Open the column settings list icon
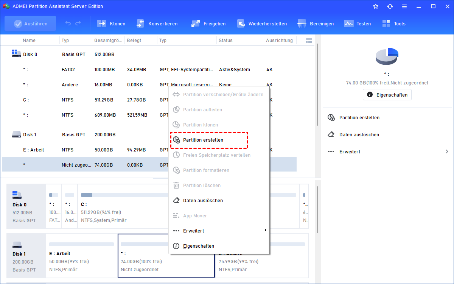Image resolution: width=454 pixels, height=284 pixels. coord(309,40)
